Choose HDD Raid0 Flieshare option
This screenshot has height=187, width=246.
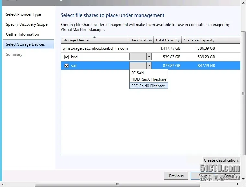[x=149, y=79]
